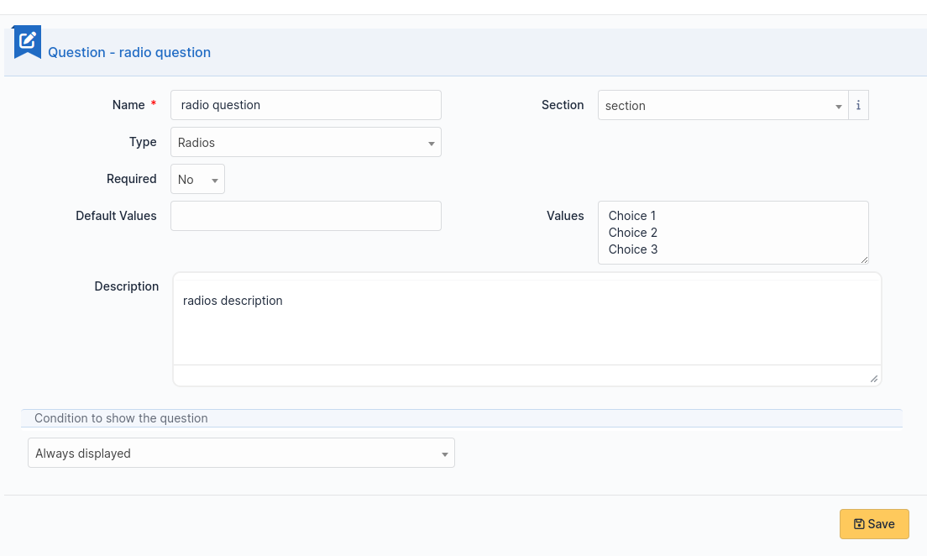Click the Description field label

click(x=126, y=286)
